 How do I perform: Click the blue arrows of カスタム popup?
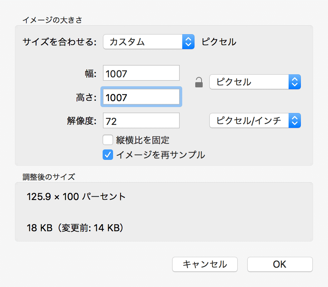(x=188, y=42)
